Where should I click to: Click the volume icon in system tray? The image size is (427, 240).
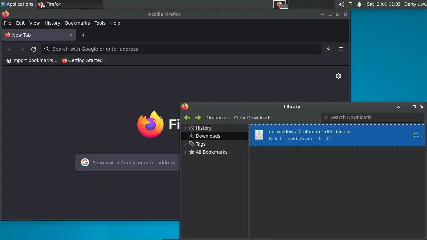(342, 4)
